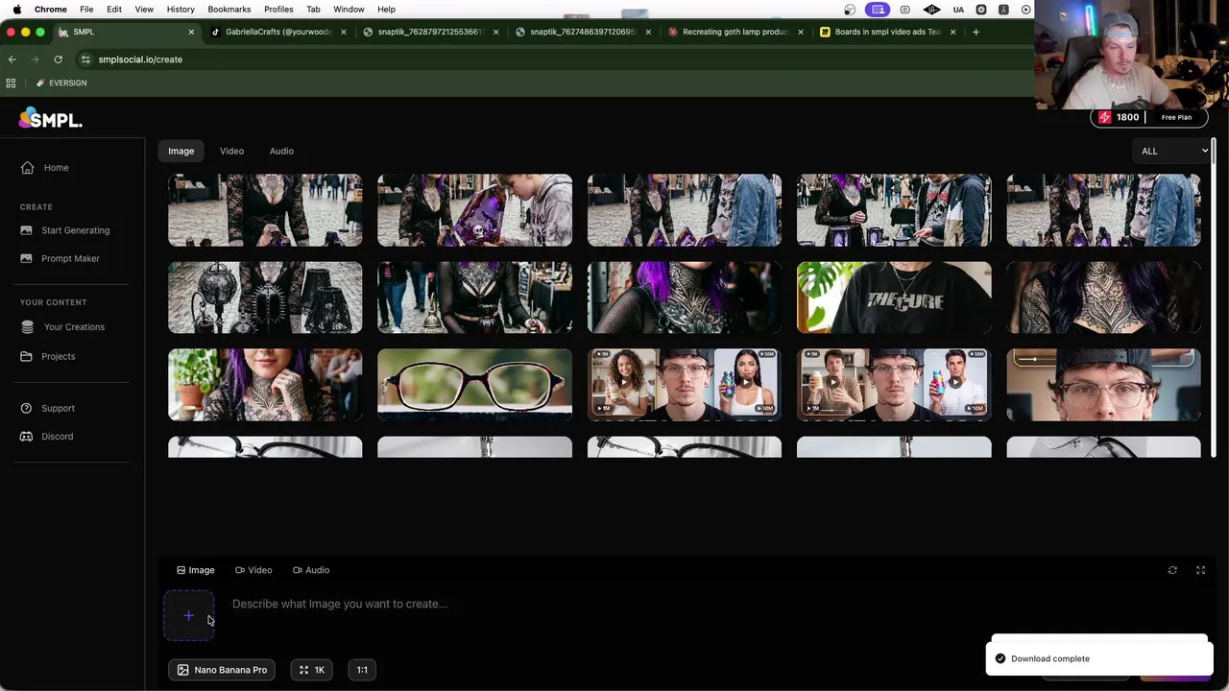Open the black gothic lamp close-up thumbnail

click(x=265, y=298)
